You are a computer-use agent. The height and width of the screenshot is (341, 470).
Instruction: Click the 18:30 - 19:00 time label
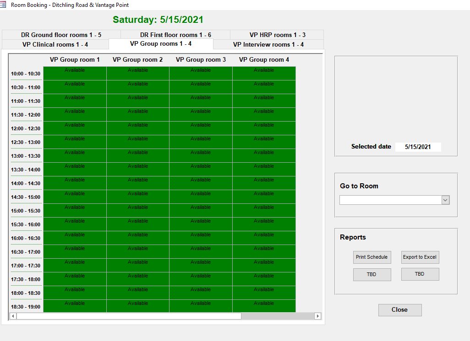[26, 307]
